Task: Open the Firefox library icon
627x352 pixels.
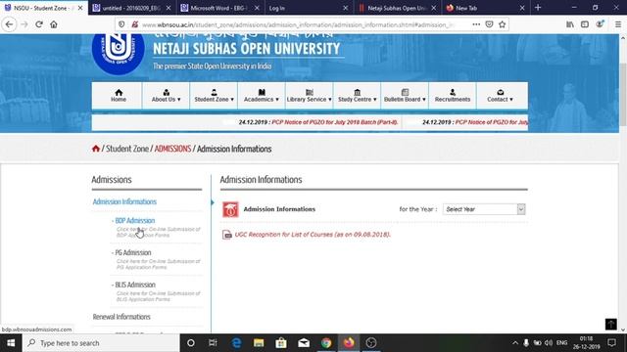Action: click(x=570, y=24)
